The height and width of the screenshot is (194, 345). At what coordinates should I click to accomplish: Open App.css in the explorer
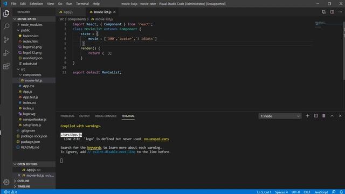coord(34,86)
